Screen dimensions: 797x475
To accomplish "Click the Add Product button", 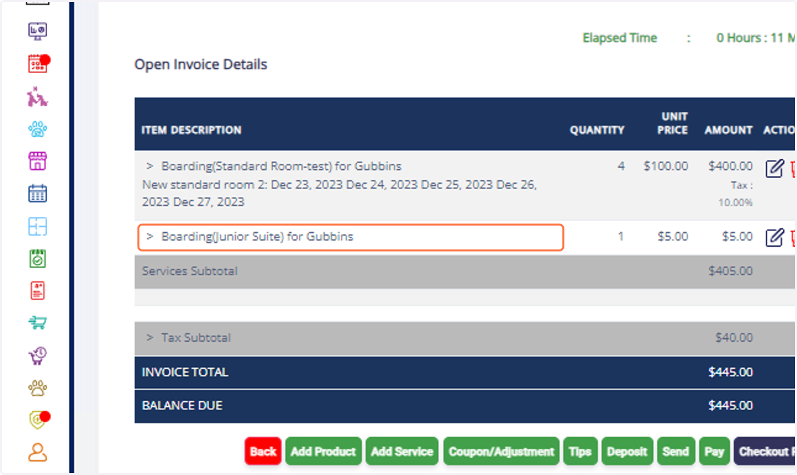I will pyautogui.click(x=323, y=451).
